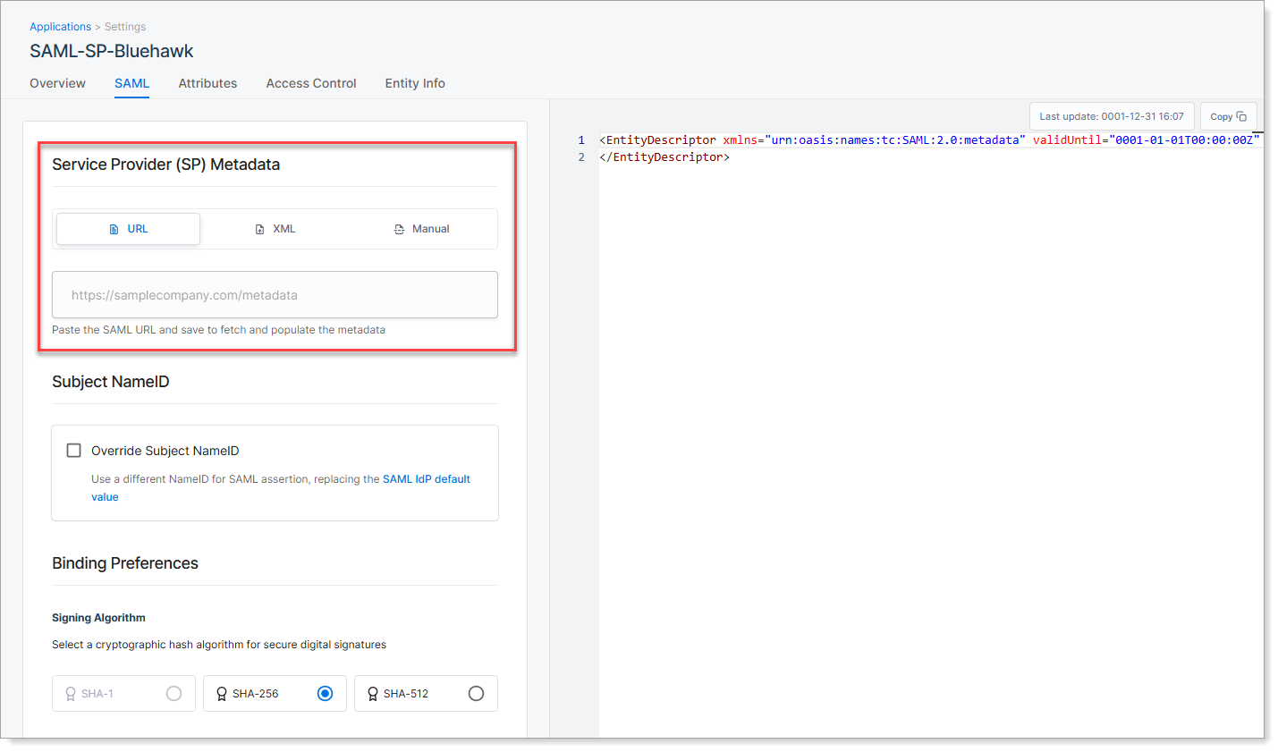This screenshot has height=752, width=1278.
Task: Choose the URL metadata option
Action: (128, 229)
